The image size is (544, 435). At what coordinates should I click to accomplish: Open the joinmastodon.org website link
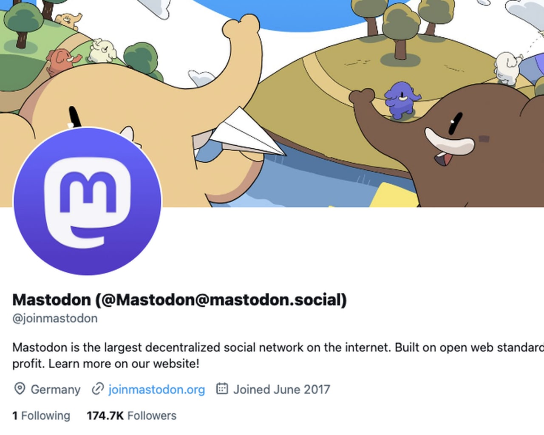coord(156,389)
